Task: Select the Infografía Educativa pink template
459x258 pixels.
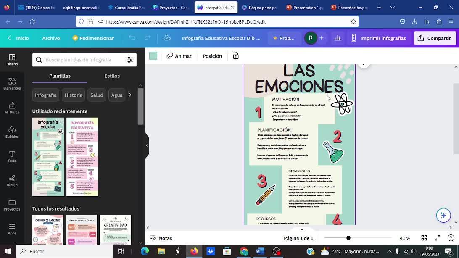Action: (x=82, y=157)
